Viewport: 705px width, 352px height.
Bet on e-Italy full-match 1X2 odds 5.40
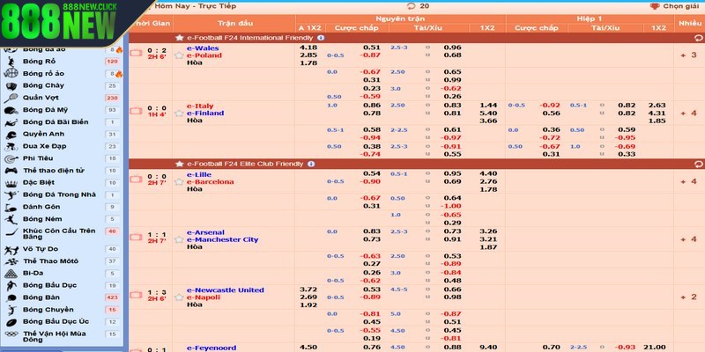tap(488, 114)
